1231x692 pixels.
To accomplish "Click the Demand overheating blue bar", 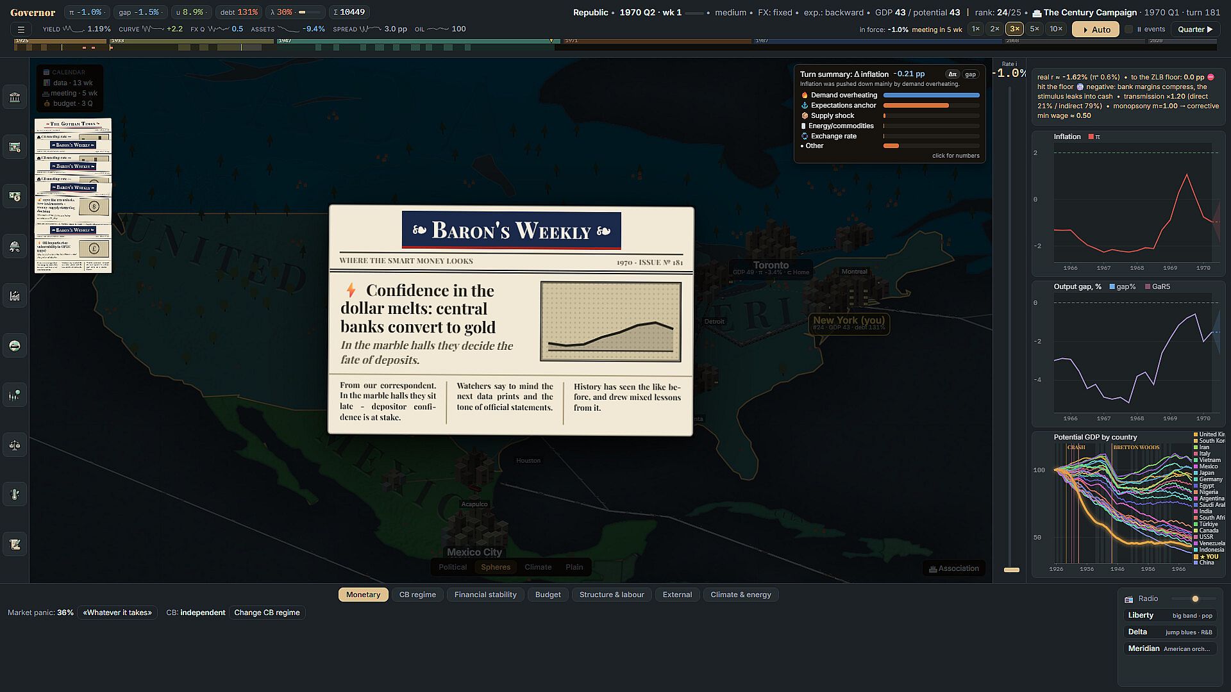I will 931,95.
